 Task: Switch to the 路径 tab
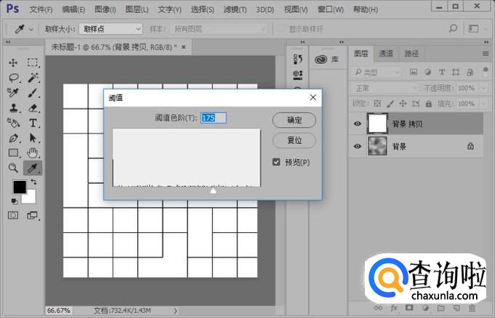pos(411,53)
